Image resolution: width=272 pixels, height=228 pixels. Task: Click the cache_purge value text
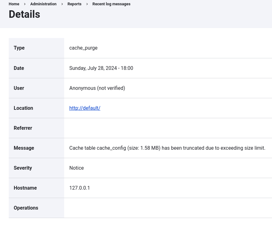83,48
